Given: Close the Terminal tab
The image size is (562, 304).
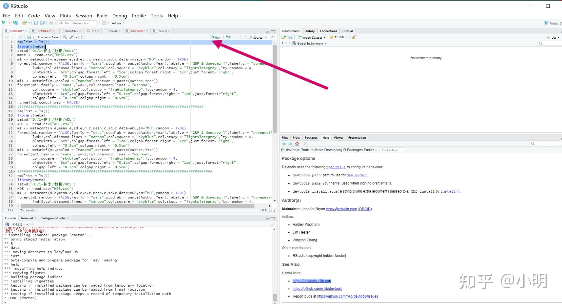Looking at the screenshot, I should (x=35, y=218).
